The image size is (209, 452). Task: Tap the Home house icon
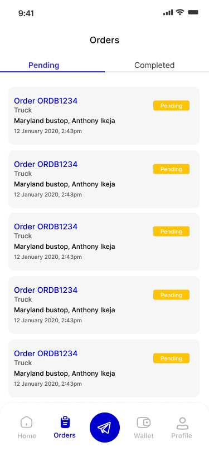coord(26,422)
